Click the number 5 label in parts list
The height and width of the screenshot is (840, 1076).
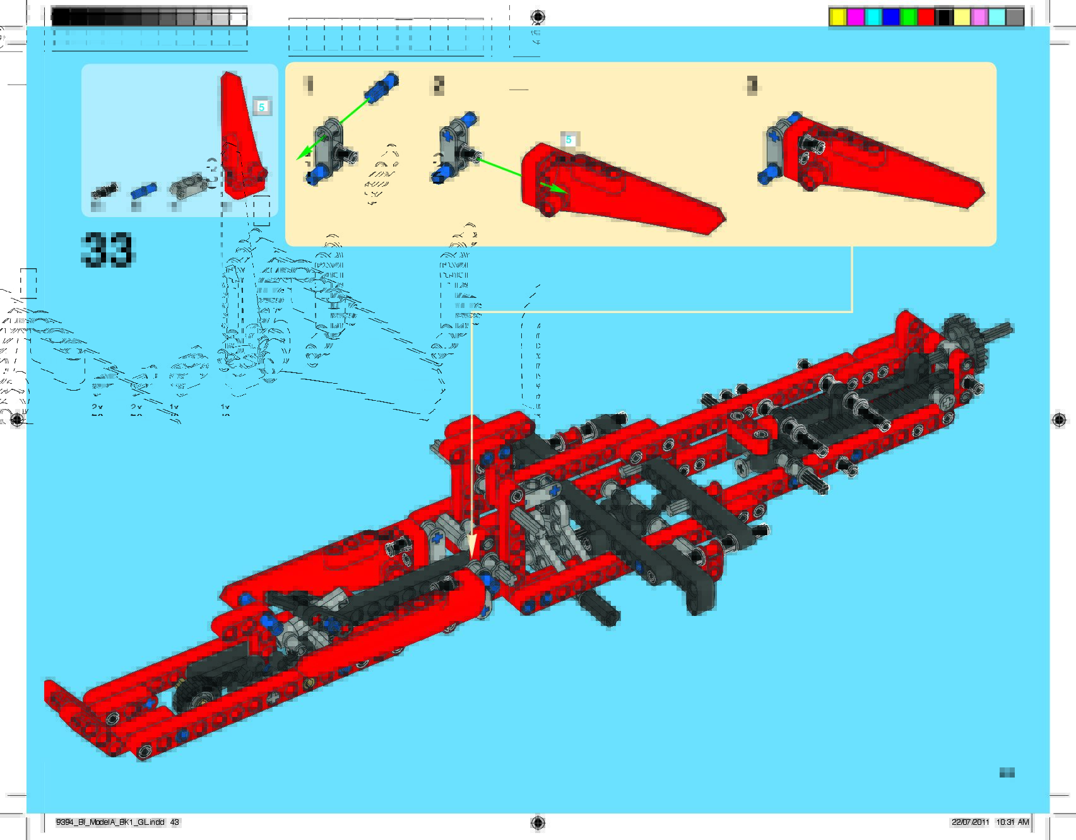click(x=261, y=107)
